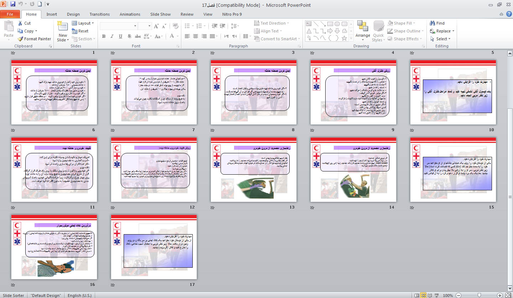Switch to Slide Sorter view in status bar
This screenshot has height=298, width=513.
click(x=424, y=295)
